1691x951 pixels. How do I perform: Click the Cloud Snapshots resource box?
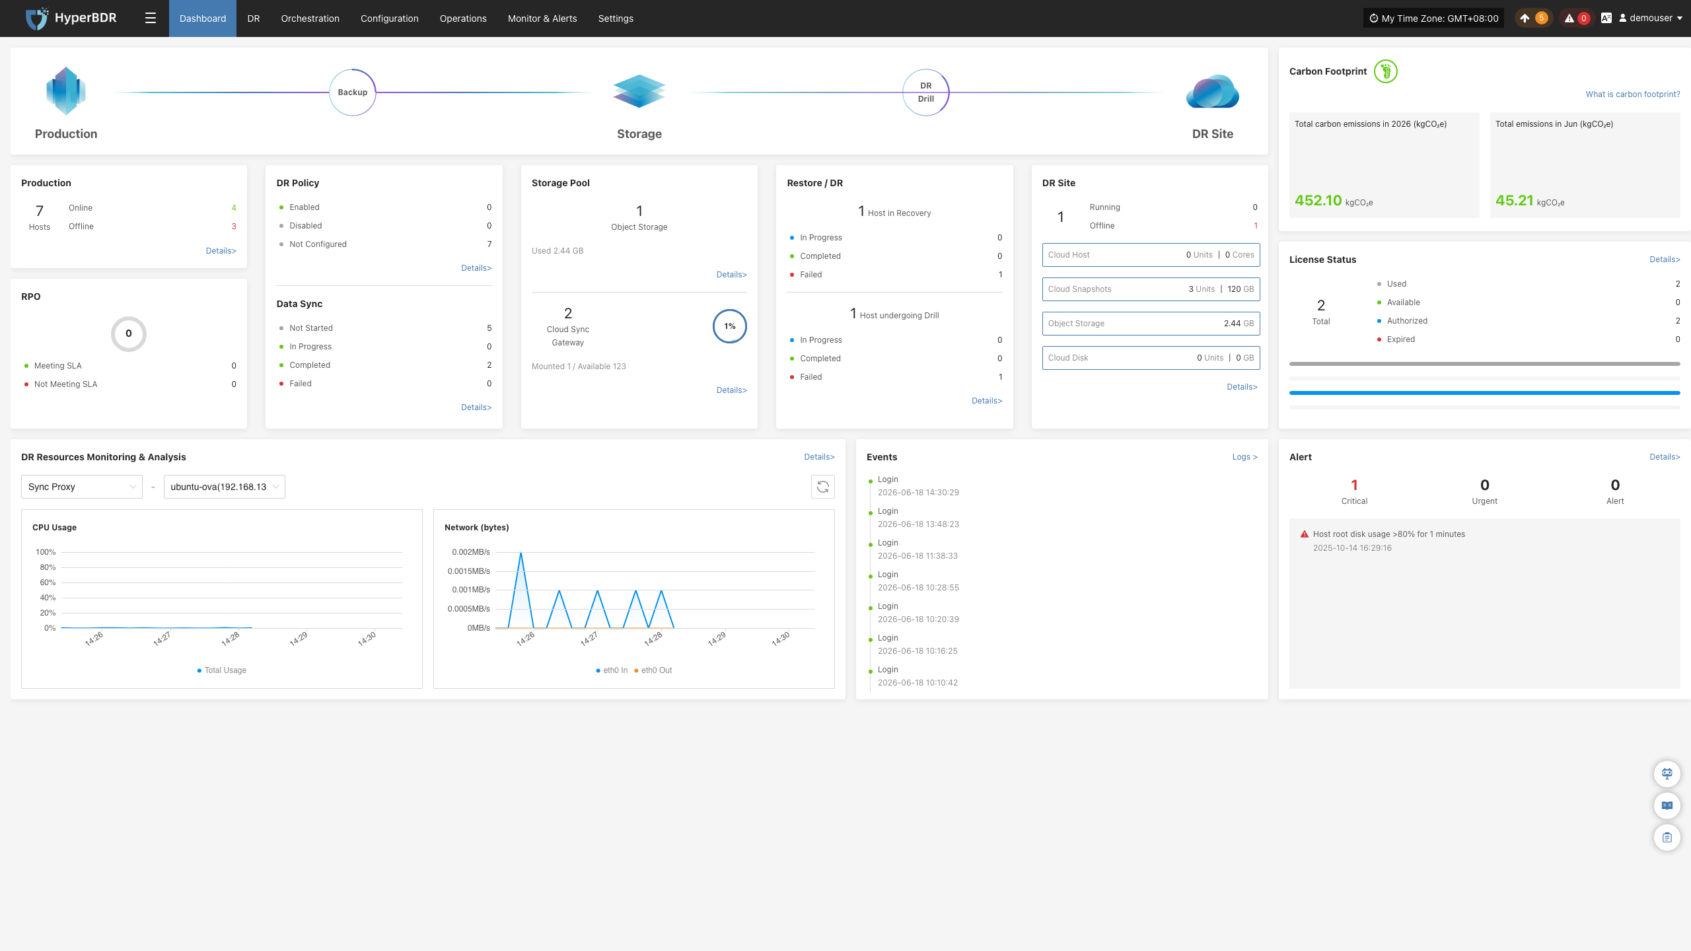click(1151, 289)
